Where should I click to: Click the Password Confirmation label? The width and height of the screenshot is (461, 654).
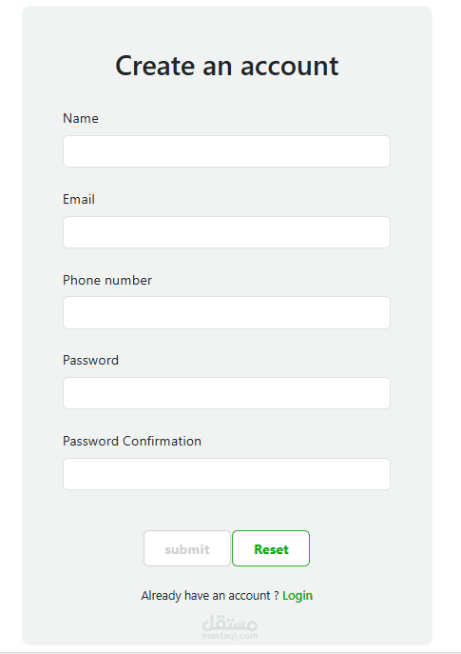coord(132,442)
